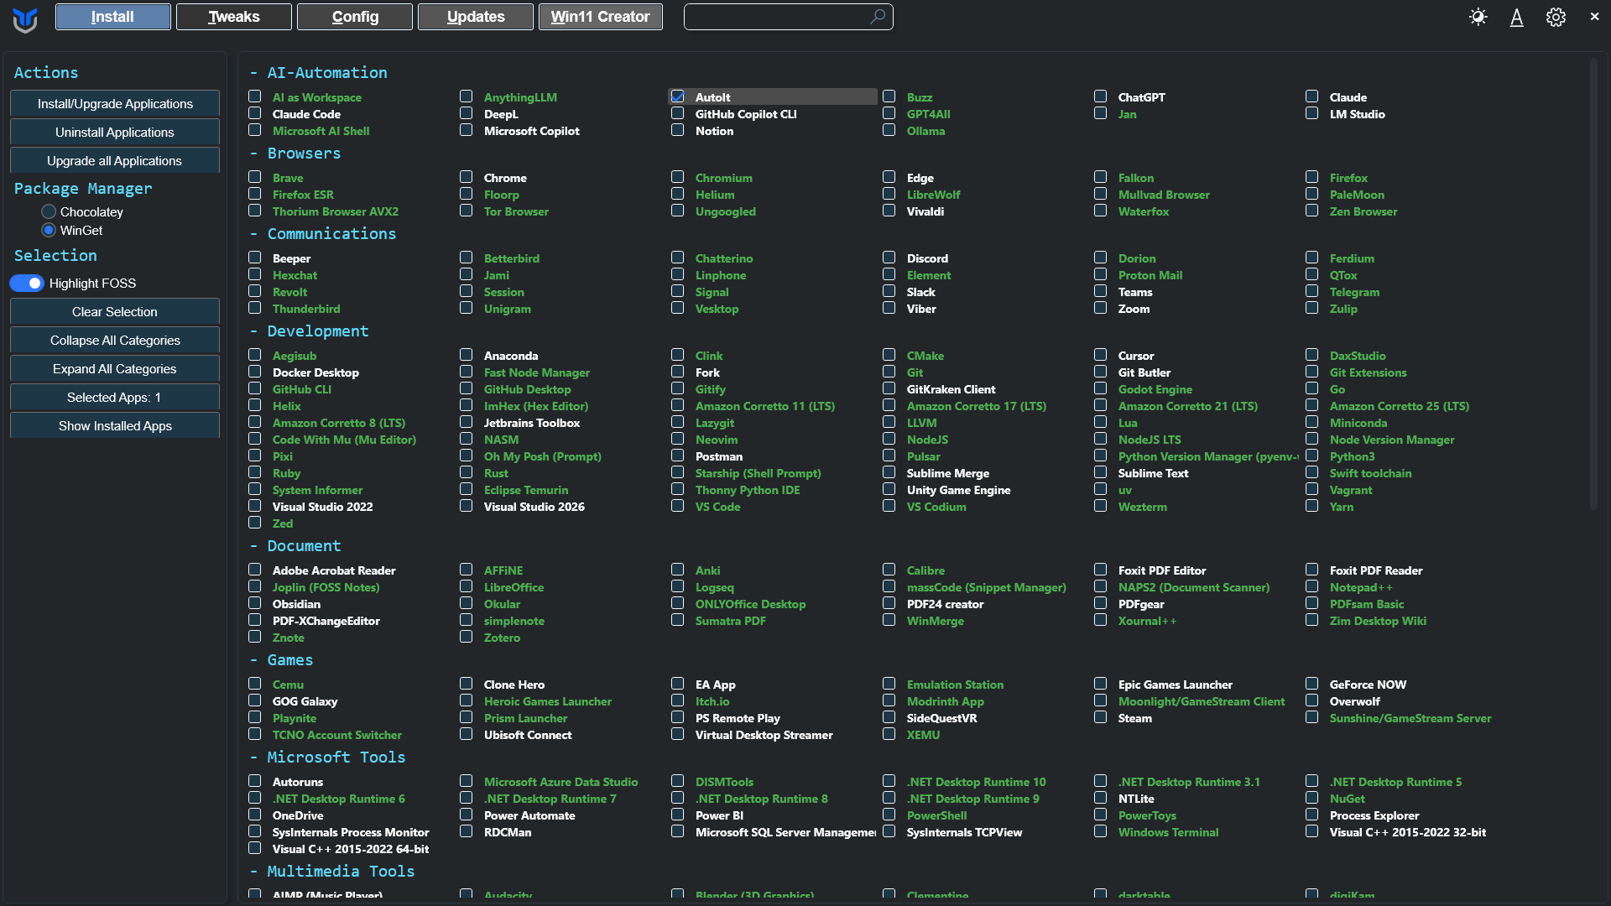The image size is (1611, 906).
Task: Open the font scaling 'A' icon
Action: 1517,17
